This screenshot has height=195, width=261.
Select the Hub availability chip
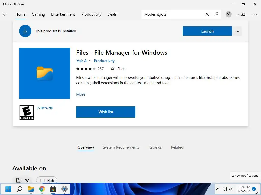[47, 181]
